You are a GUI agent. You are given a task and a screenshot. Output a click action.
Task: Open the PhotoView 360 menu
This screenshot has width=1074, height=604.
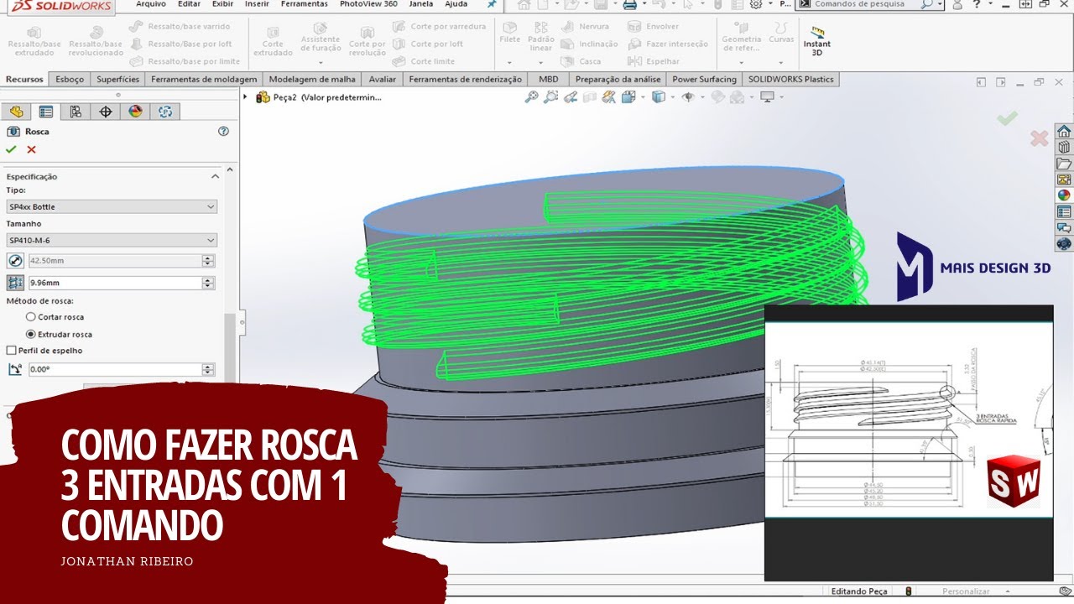368,4
